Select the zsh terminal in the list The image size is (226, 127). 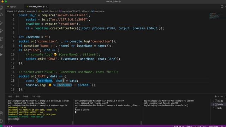click(x=218, y=108)
